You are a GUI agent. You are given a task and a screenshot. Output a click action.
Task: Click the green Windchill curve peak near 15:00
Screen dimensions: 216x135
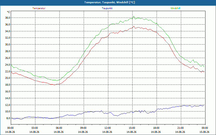click(x=133, y=16)
